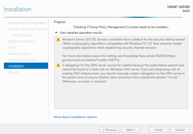The height and width of the screenshot is (134, 193).
Task: Select Prerequisites Check step
Action: coord(22,60)
